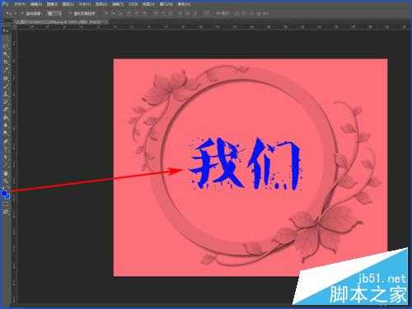The image size is (412, 309).
Task: Select the Path Selection tool
Action: pos(6,157)
